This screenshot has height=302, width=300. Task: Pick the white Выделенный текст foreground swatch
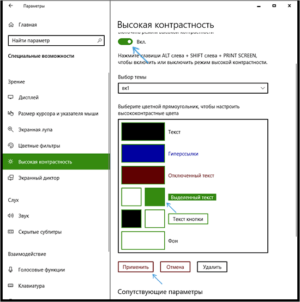(x=131, y=197)
